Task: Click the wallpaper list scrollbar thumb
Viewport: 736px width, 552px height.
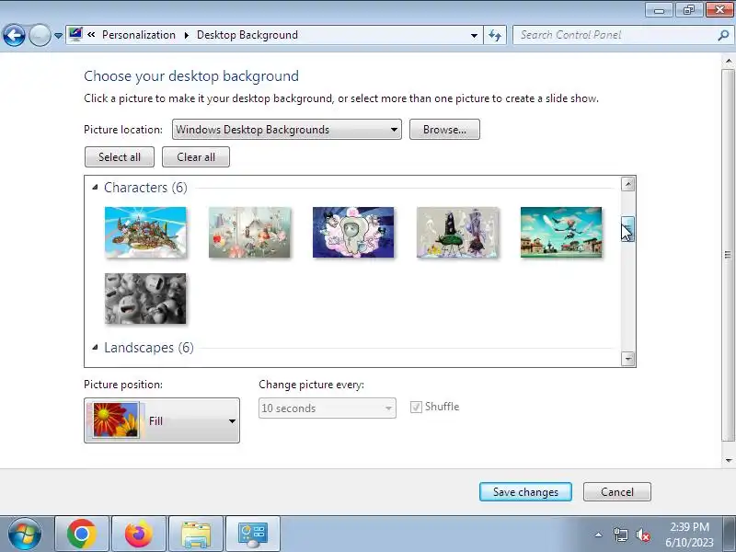Action: point(628,229)
